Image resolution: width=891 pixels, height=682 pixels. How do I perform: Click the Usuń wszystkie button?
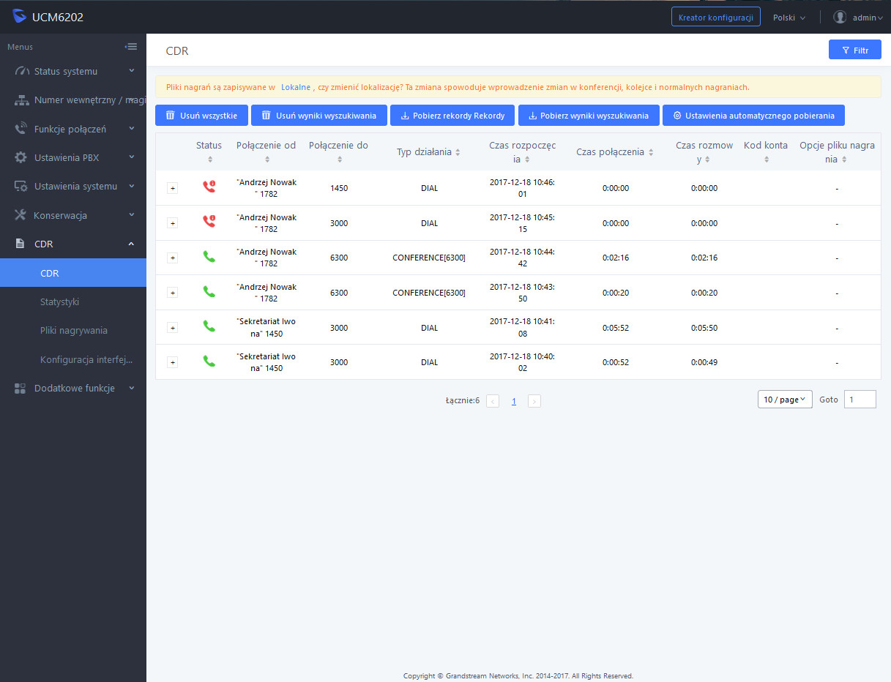201,116
